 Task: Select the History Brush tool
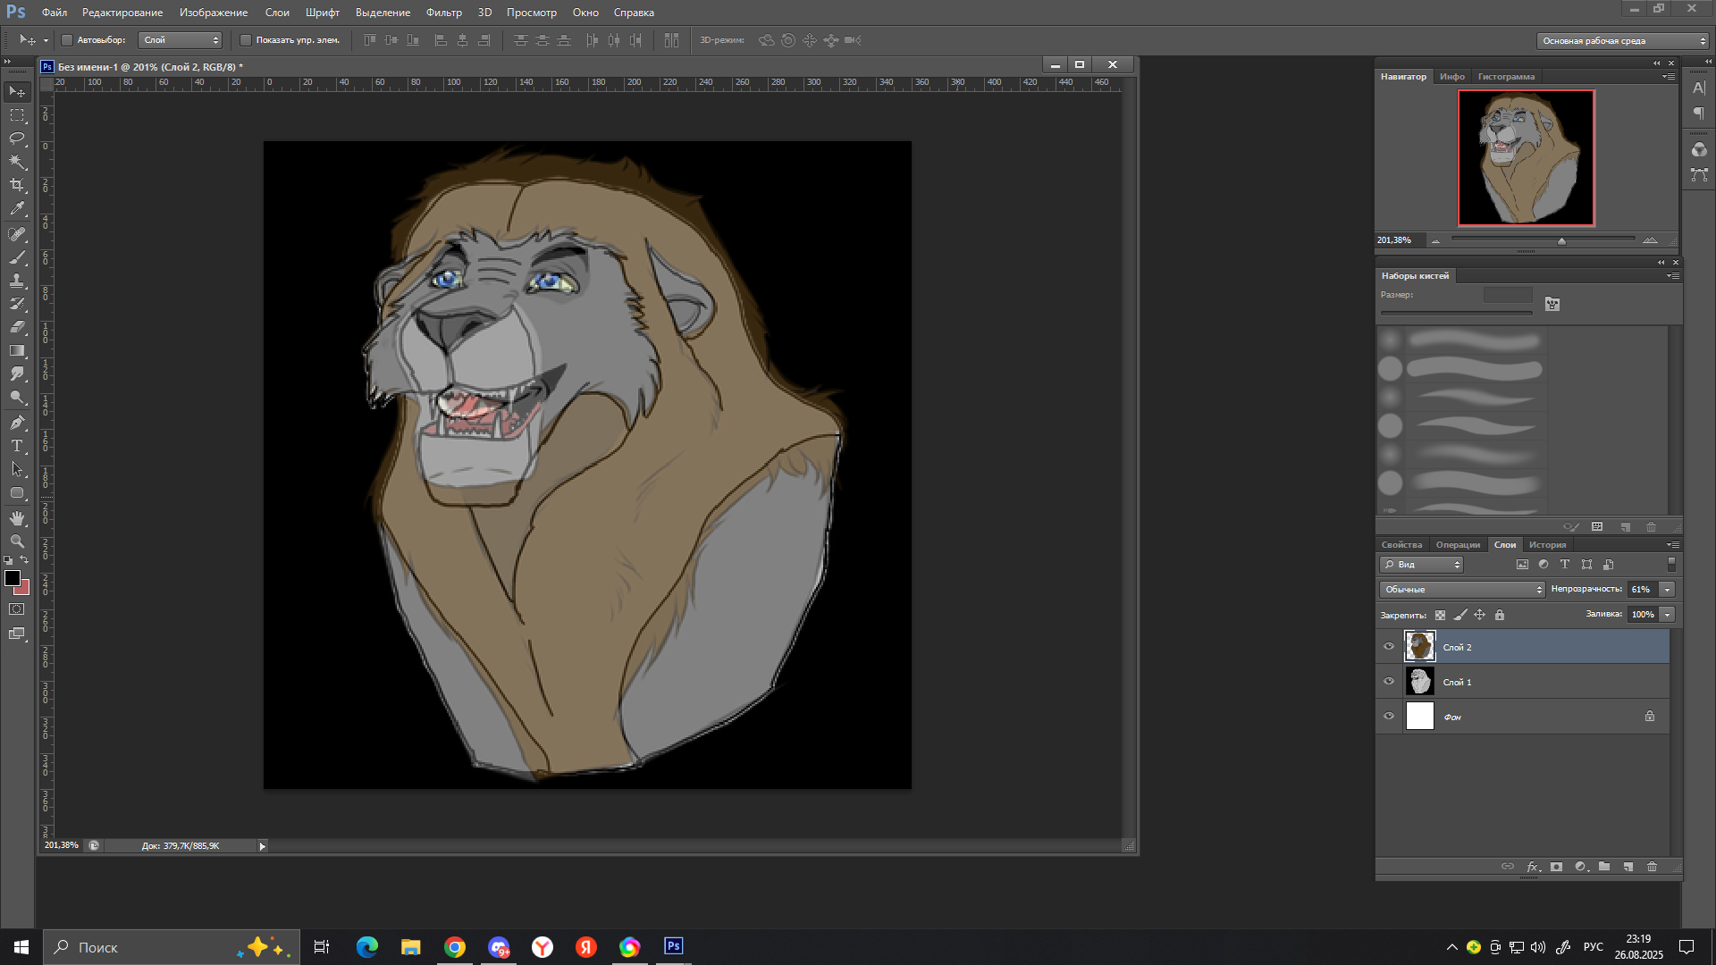17,304
